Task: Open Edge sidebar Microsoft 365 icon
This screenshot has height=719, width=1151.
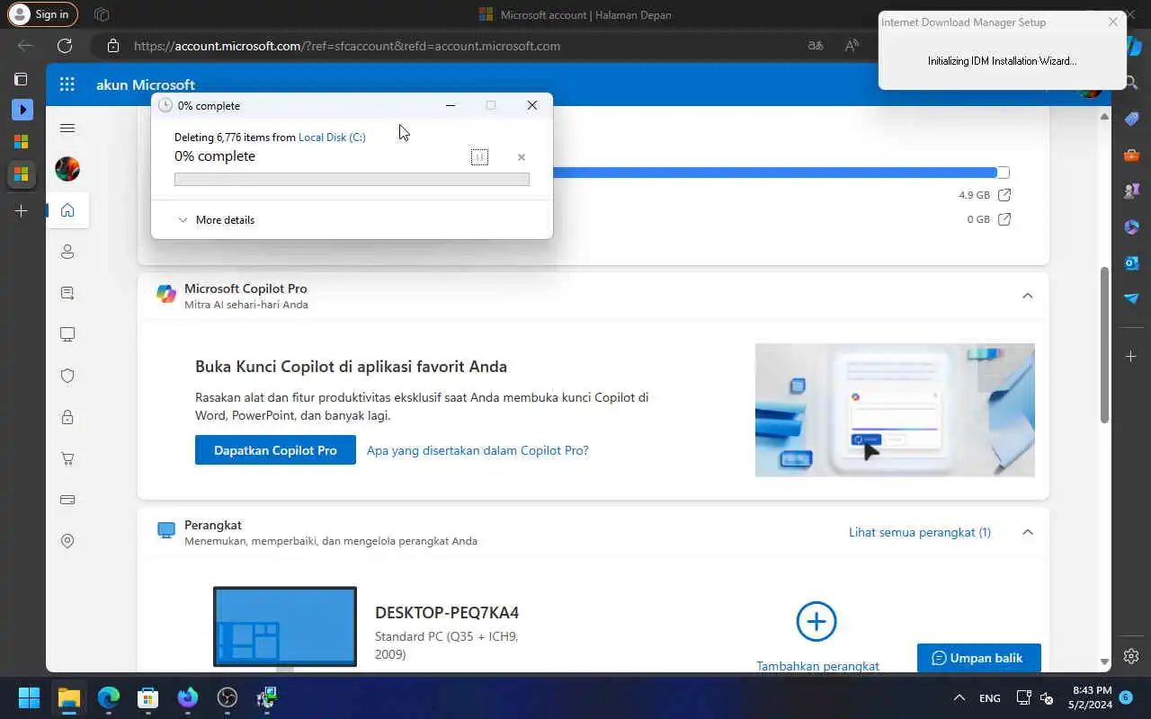Action: tap(1132, 227)
